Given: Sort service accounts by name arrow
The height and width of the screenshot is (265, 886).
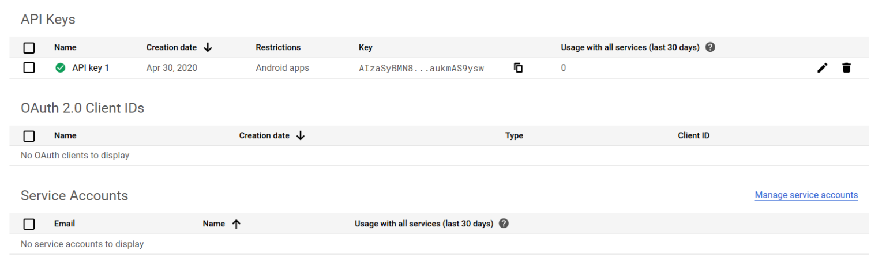Looking at the screenshot, I should point(235,224).
